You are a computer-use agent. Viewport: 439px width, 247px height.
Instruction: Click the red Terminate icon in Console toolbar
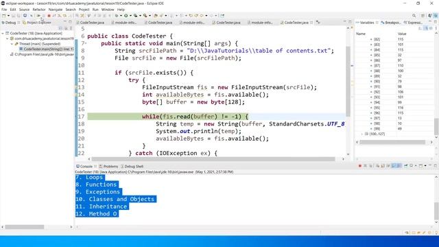coord(360,166)
